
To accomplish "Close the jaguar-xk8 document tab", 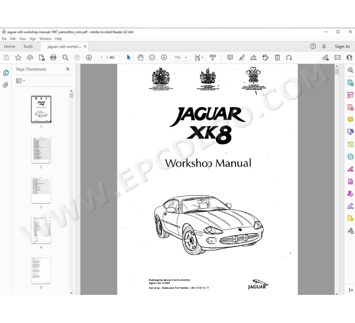I will click(x=85, y=47).
